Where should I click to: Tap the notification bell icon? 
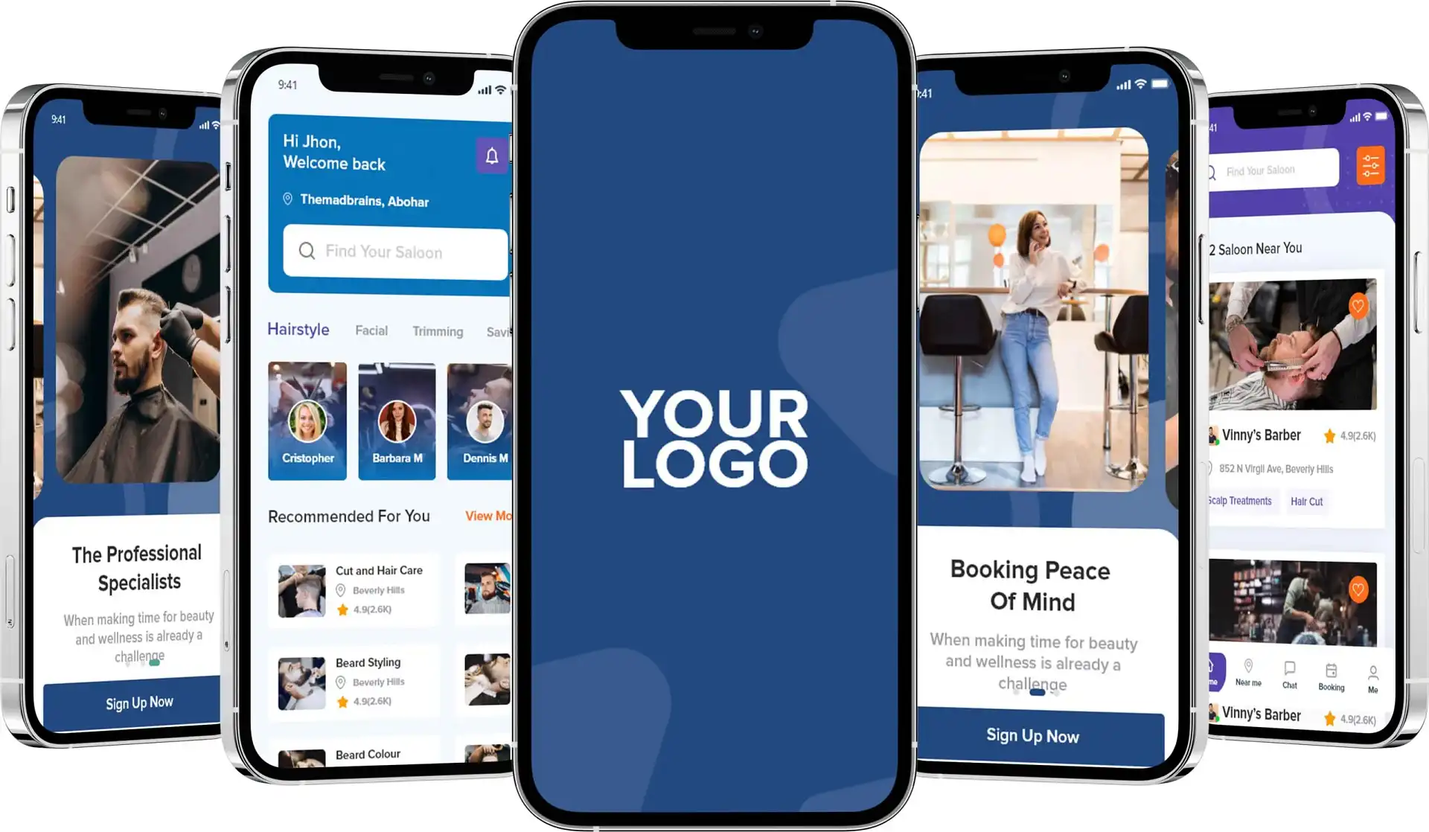[494, 153]
